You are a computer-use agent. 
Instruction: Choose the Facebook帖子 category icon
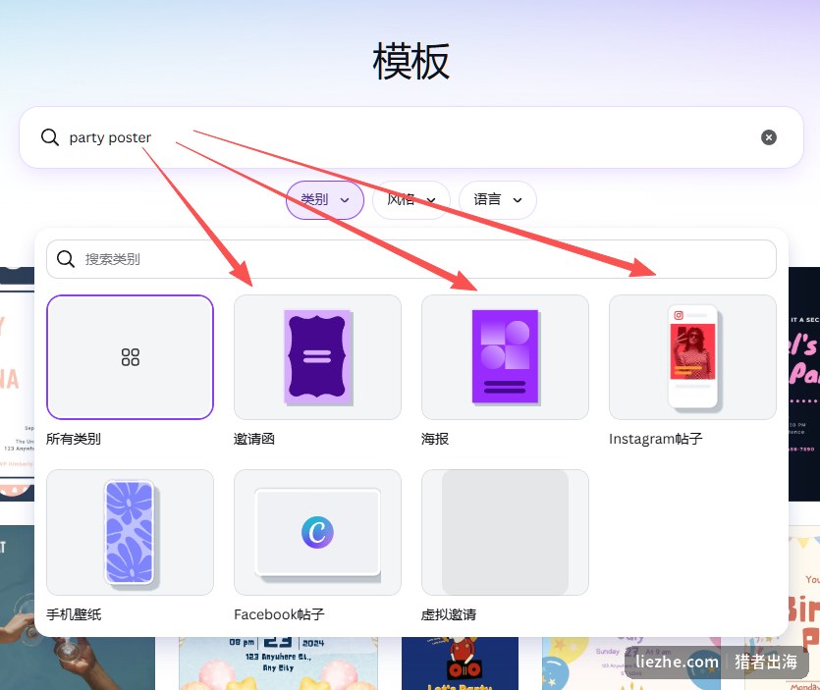pyautogui.click(x=317, y=532)
